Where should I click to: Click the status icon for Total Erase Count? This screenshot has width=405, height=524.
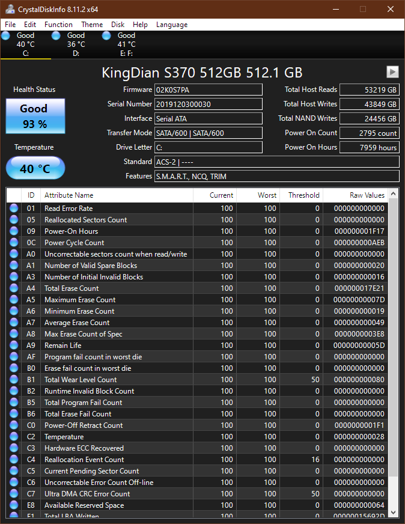tap(14, 288)
